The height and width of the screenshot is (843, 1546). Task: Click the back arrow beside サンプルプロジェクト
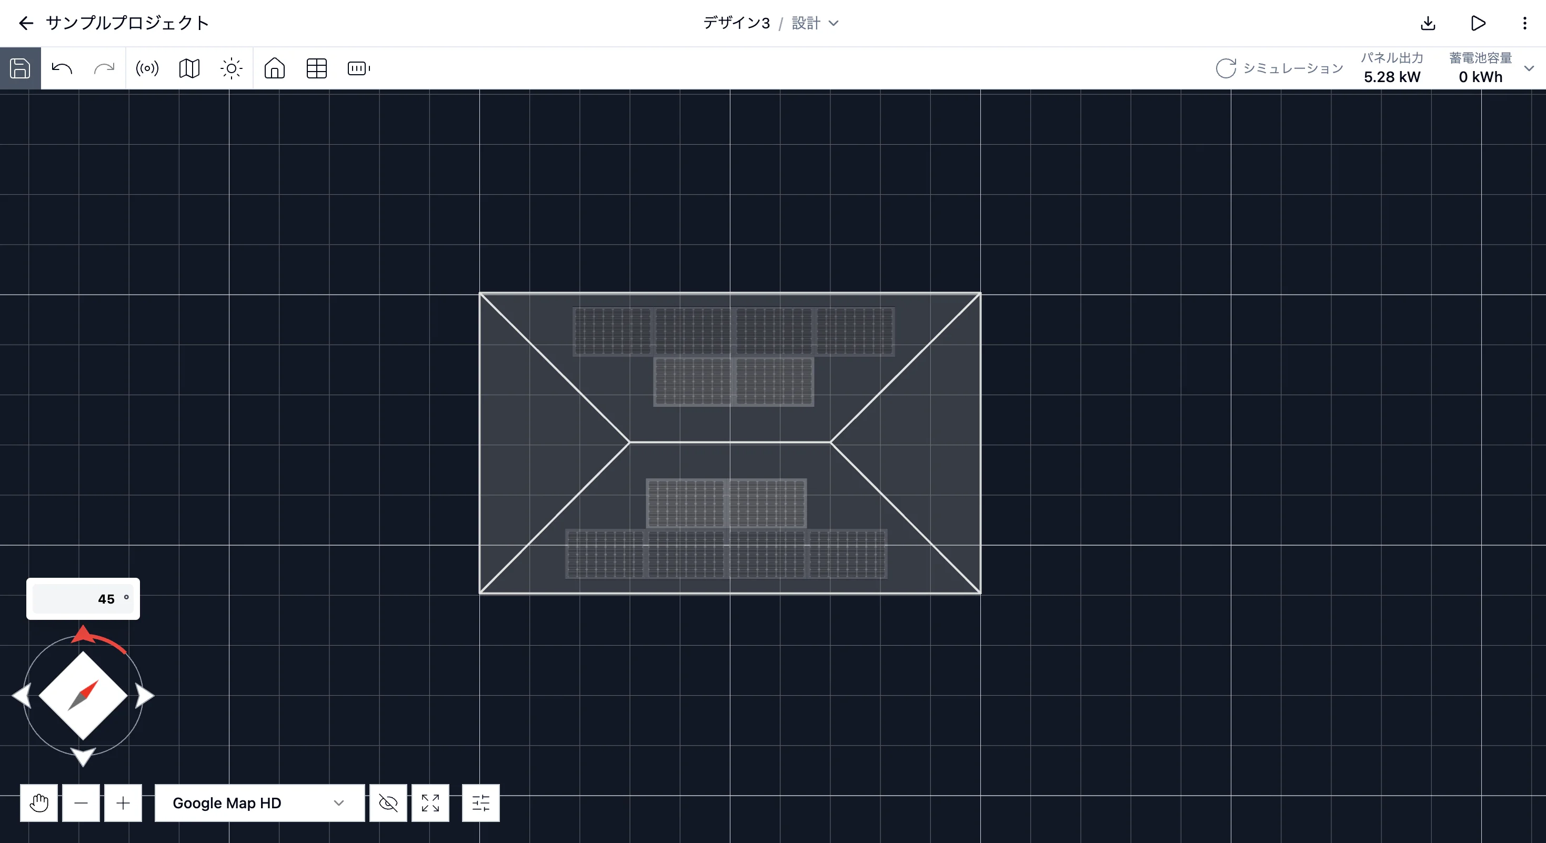[26, 23]
